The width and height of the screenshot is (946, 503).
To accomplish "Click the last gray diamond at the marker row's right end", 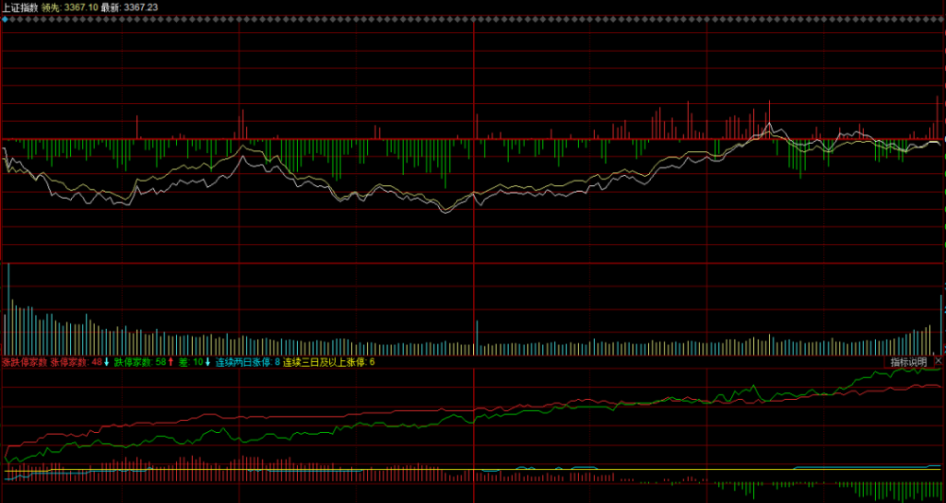I will coord(942,19).
